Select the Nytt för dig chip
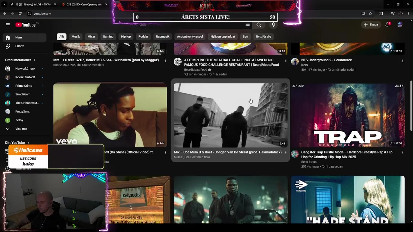Viewport: 413px width, 232px height. (x=264, y=36)
